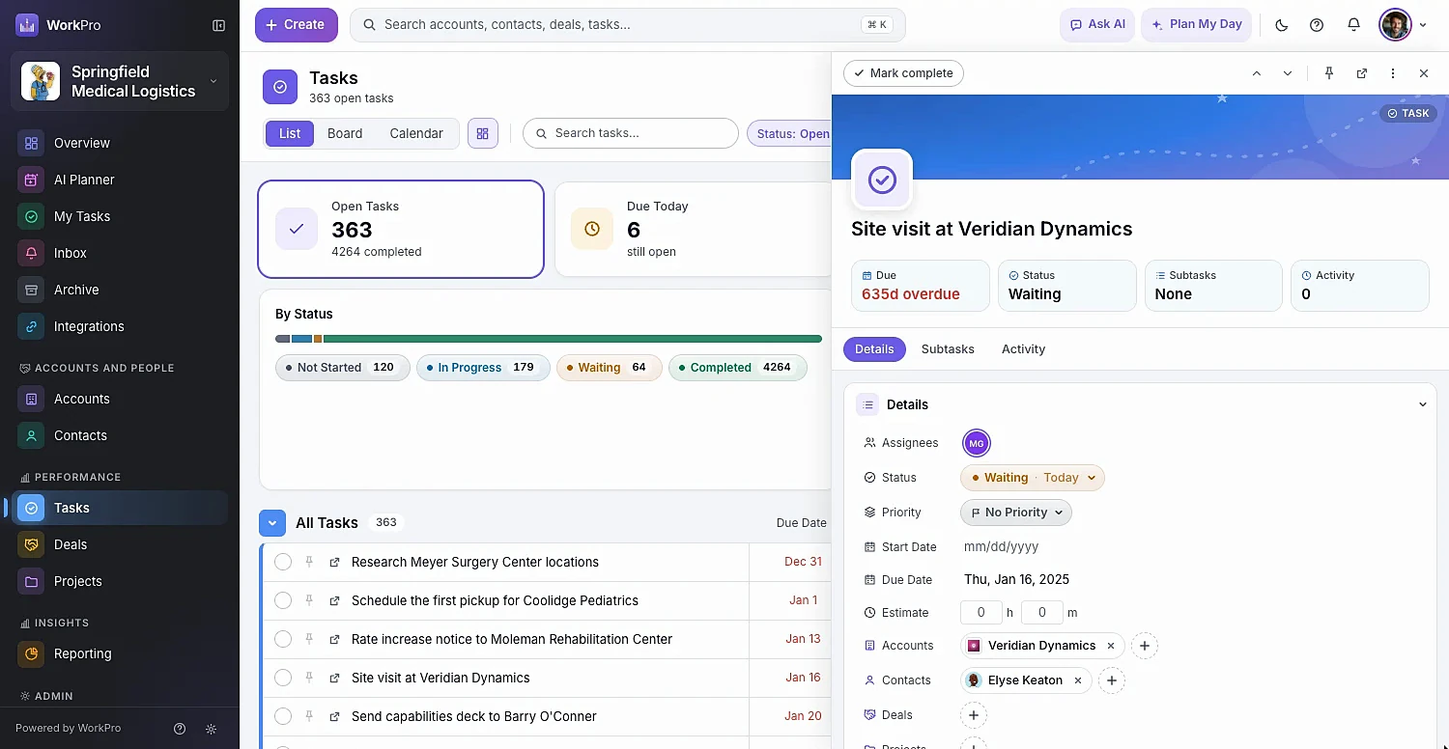Viewport: 1449px width, 749px height.
Task: Complete Site visit at Veridian Dynamics row
Action: point(283,678)
